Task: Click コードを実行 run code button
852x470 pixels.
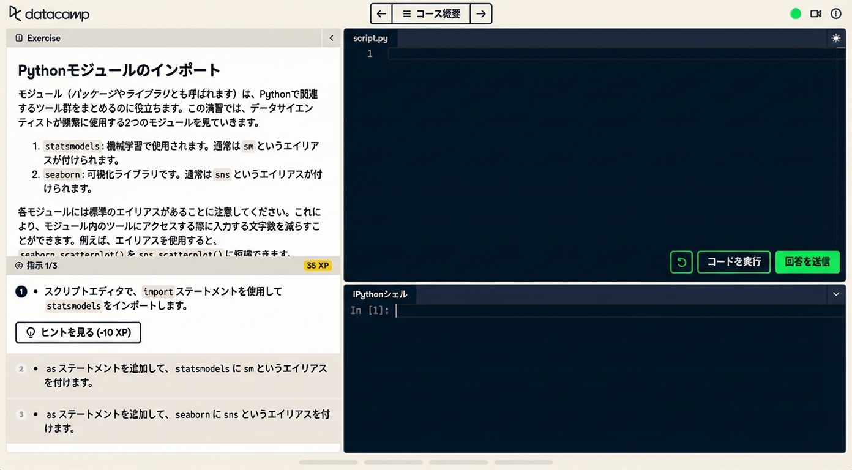Action: pos(734,262)
